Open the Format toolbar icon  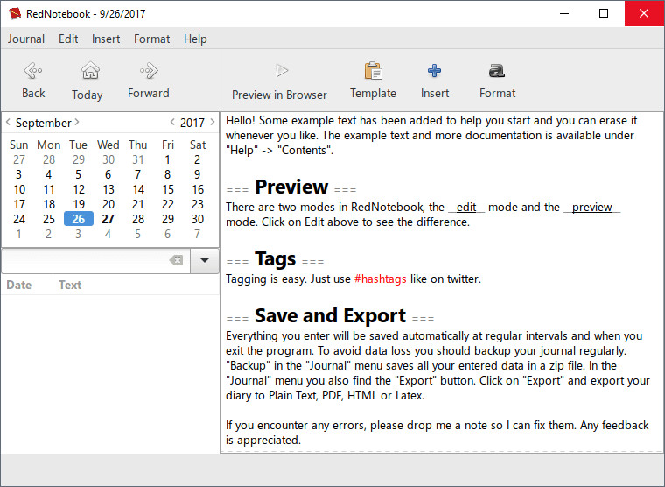coord(497,71)
